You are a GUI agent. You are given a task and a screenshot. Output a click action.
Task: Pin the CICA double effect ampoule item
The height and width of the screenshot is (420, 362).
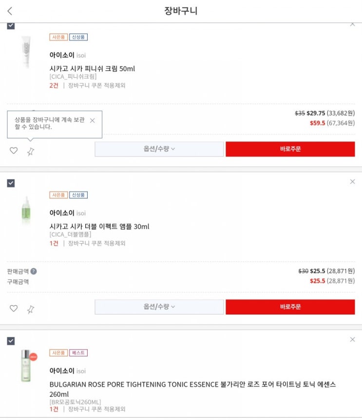[x=31, y=309]
